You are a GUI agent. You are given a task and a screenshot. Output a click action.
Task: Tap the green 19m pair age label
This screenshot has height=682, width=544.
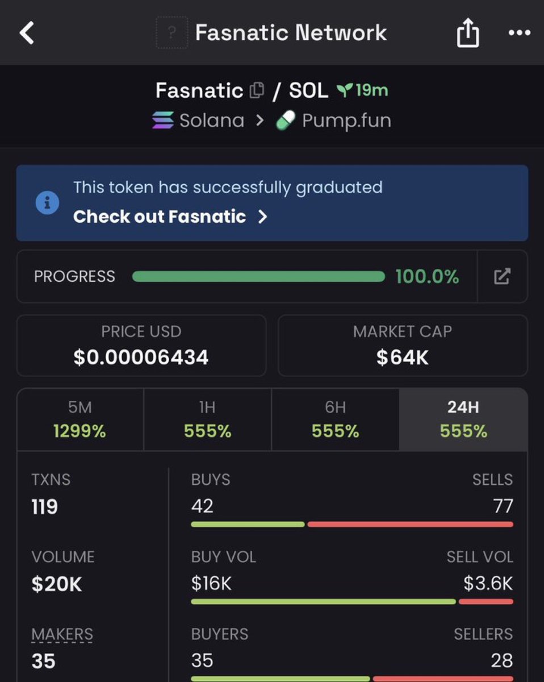click(x=363, y=90)
